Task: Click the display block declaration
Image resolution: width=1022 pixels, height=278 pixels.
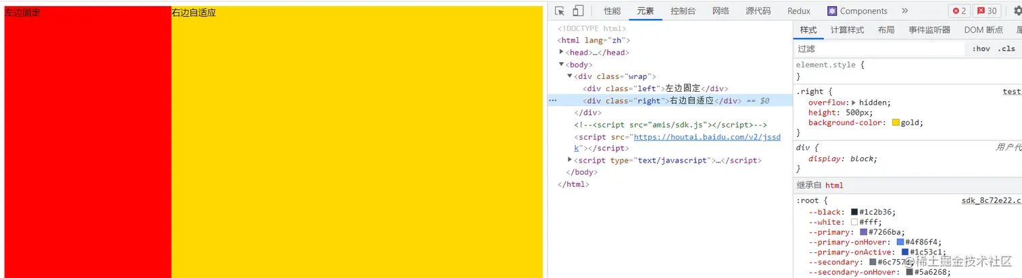Action: click(843, 159)
